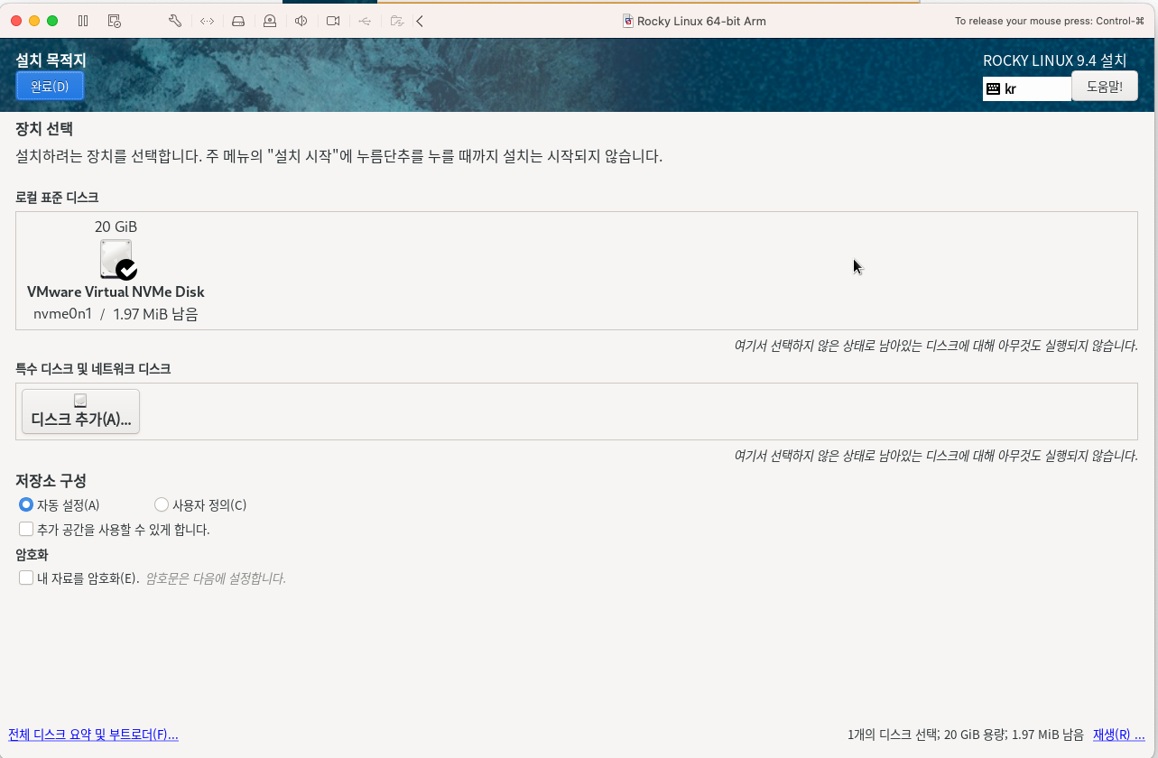
Task: Click the 암호문은 다음에 설정합니다 hint text
Action: click(216, 578)
